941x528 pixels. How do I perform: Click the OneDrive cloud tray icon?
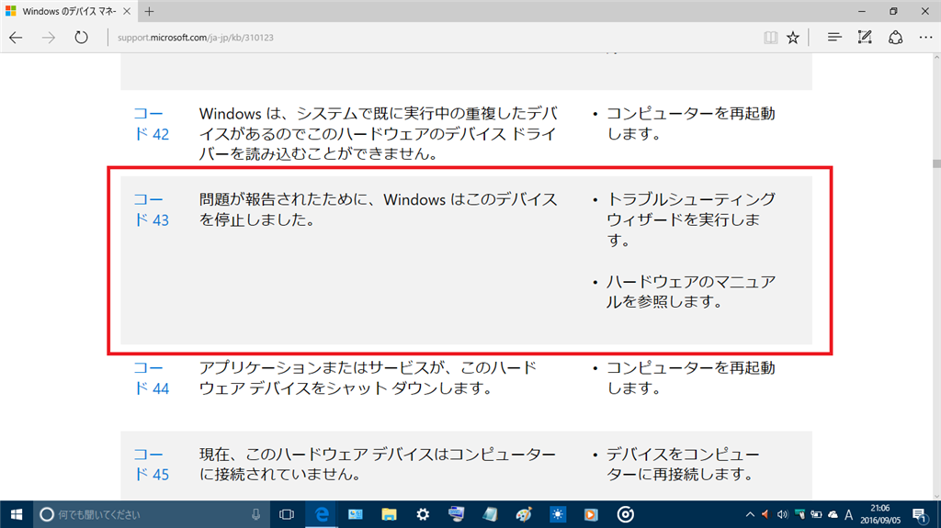(x=833, y=514)
